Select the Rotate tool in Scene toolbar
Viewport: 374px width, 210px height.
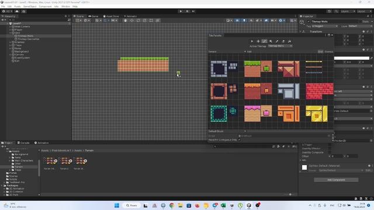(138, 20)
